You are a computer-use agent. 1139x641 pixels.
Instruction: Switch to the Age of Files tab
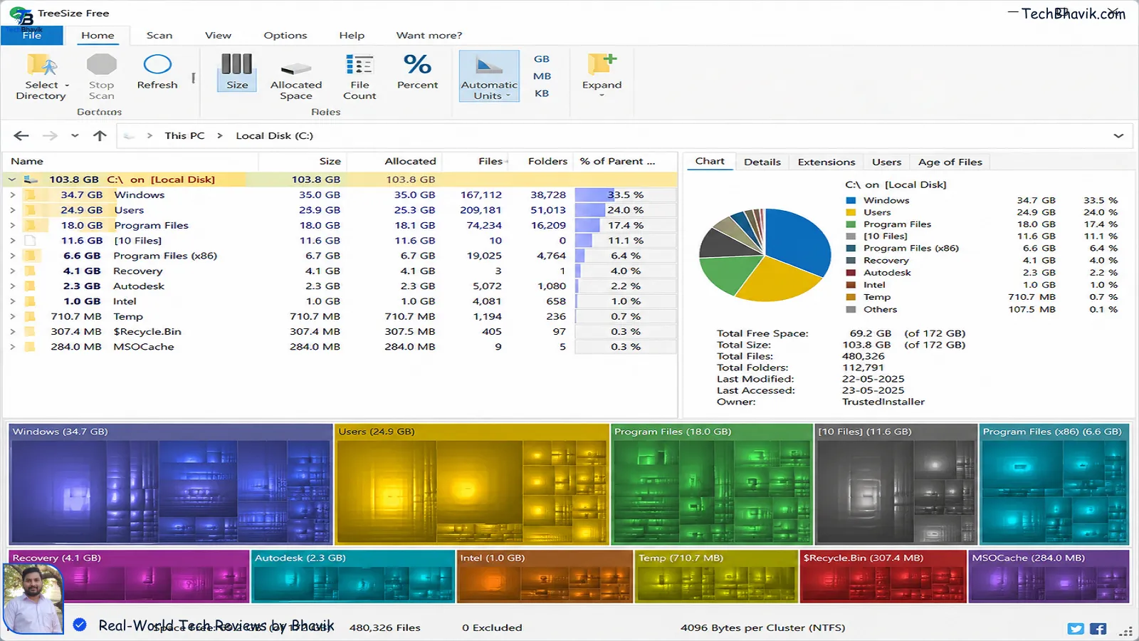click(x=950, y=162)
